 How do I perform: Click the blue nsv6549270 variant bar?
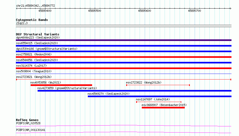pyautogui.click(x=160, y=96)
